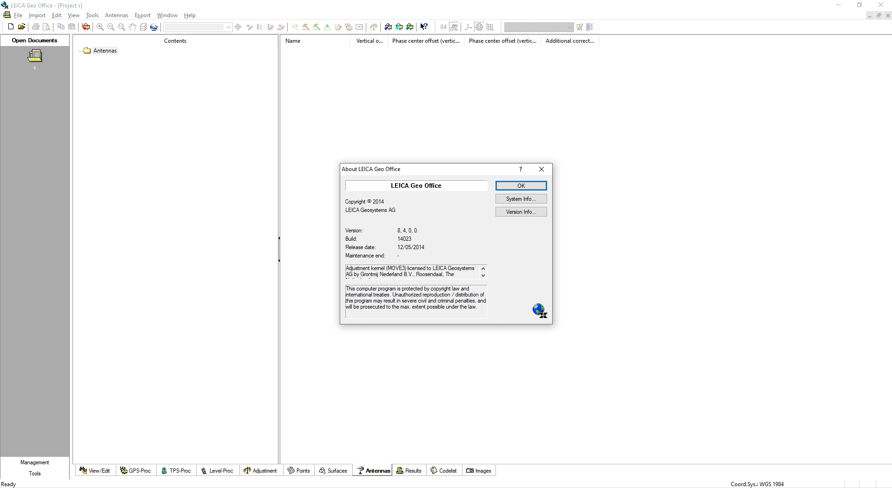Open the Export menu
This screenshot has height=488, width=892.
coord(143,15)
